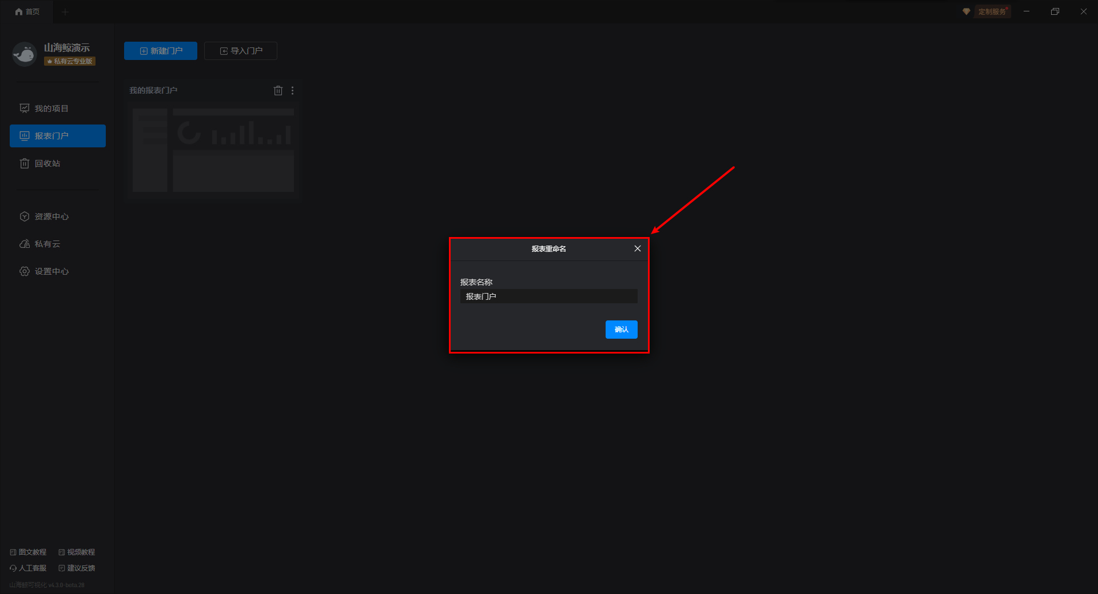Image resolution: width=1098 pixels, height=594 pixels.
Task: Select 我的项目 in the sidebar
Action: coord(51,109)
